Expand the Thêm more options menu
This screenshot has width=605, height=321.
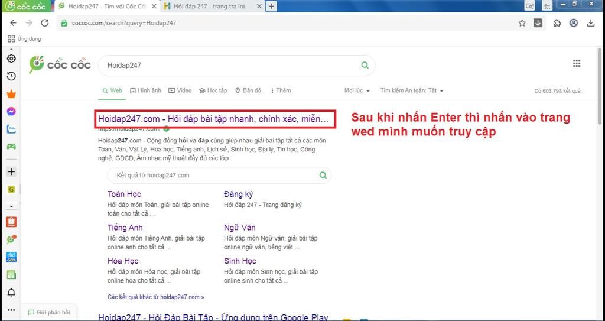[281, 91]
